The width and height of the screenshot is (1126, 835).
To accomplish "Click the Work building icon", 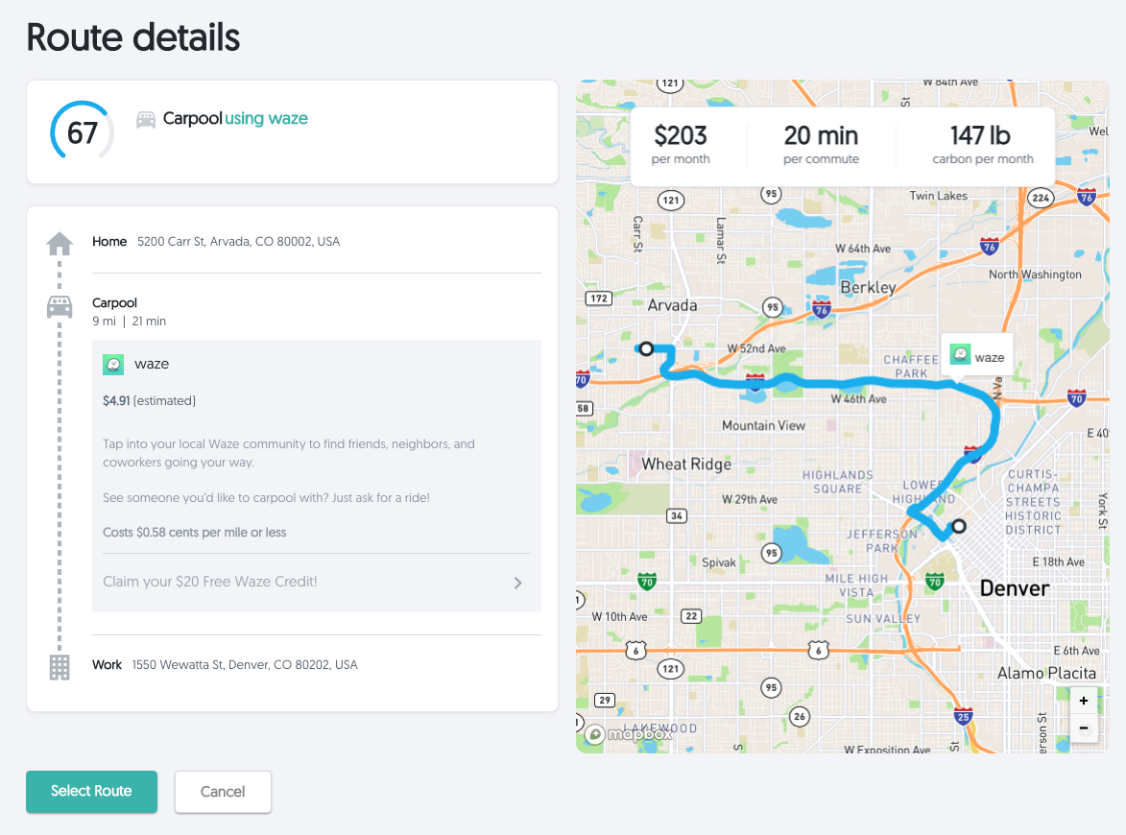I will [x=60, y=667].
